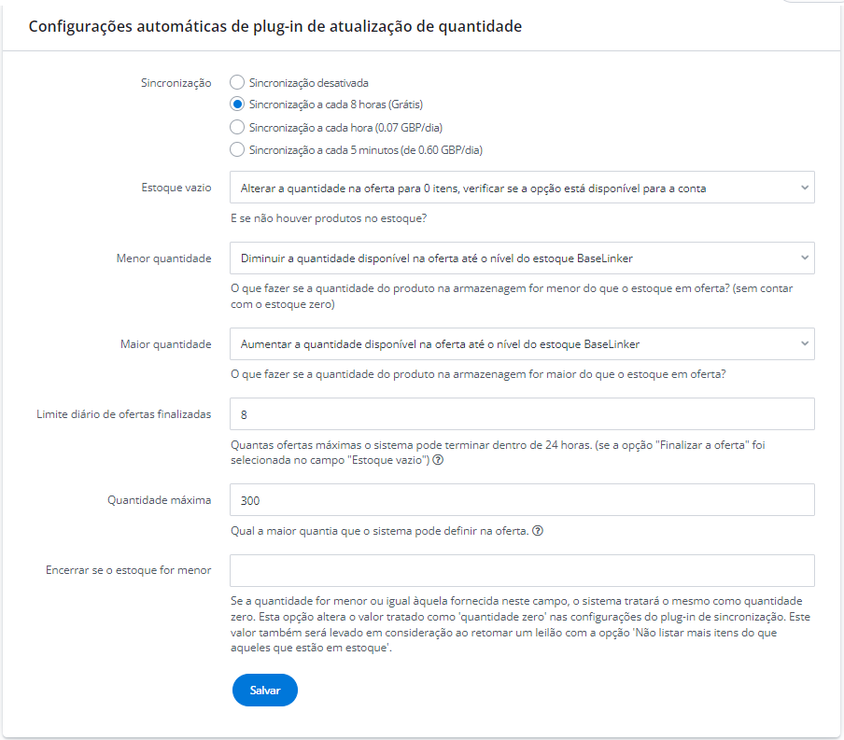Enable sync every 5 minutes option
844x740 pixels.
click(x=237, y=149)
